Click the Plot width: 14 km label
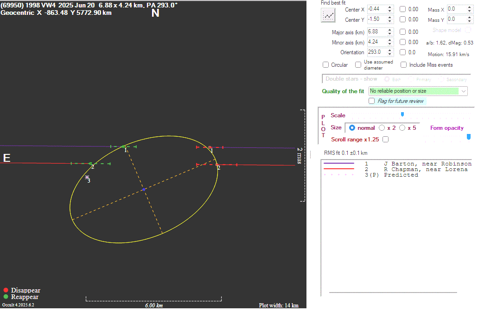478x312 pixels. click(279, 306)
